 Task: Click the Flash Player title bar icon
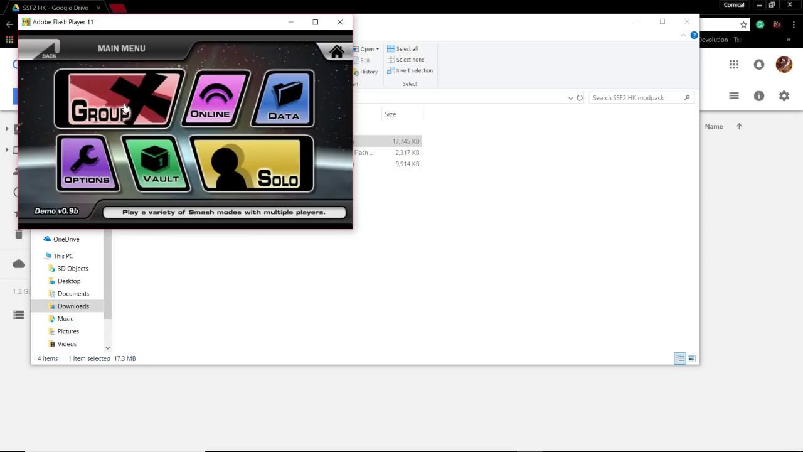point(26,22)
